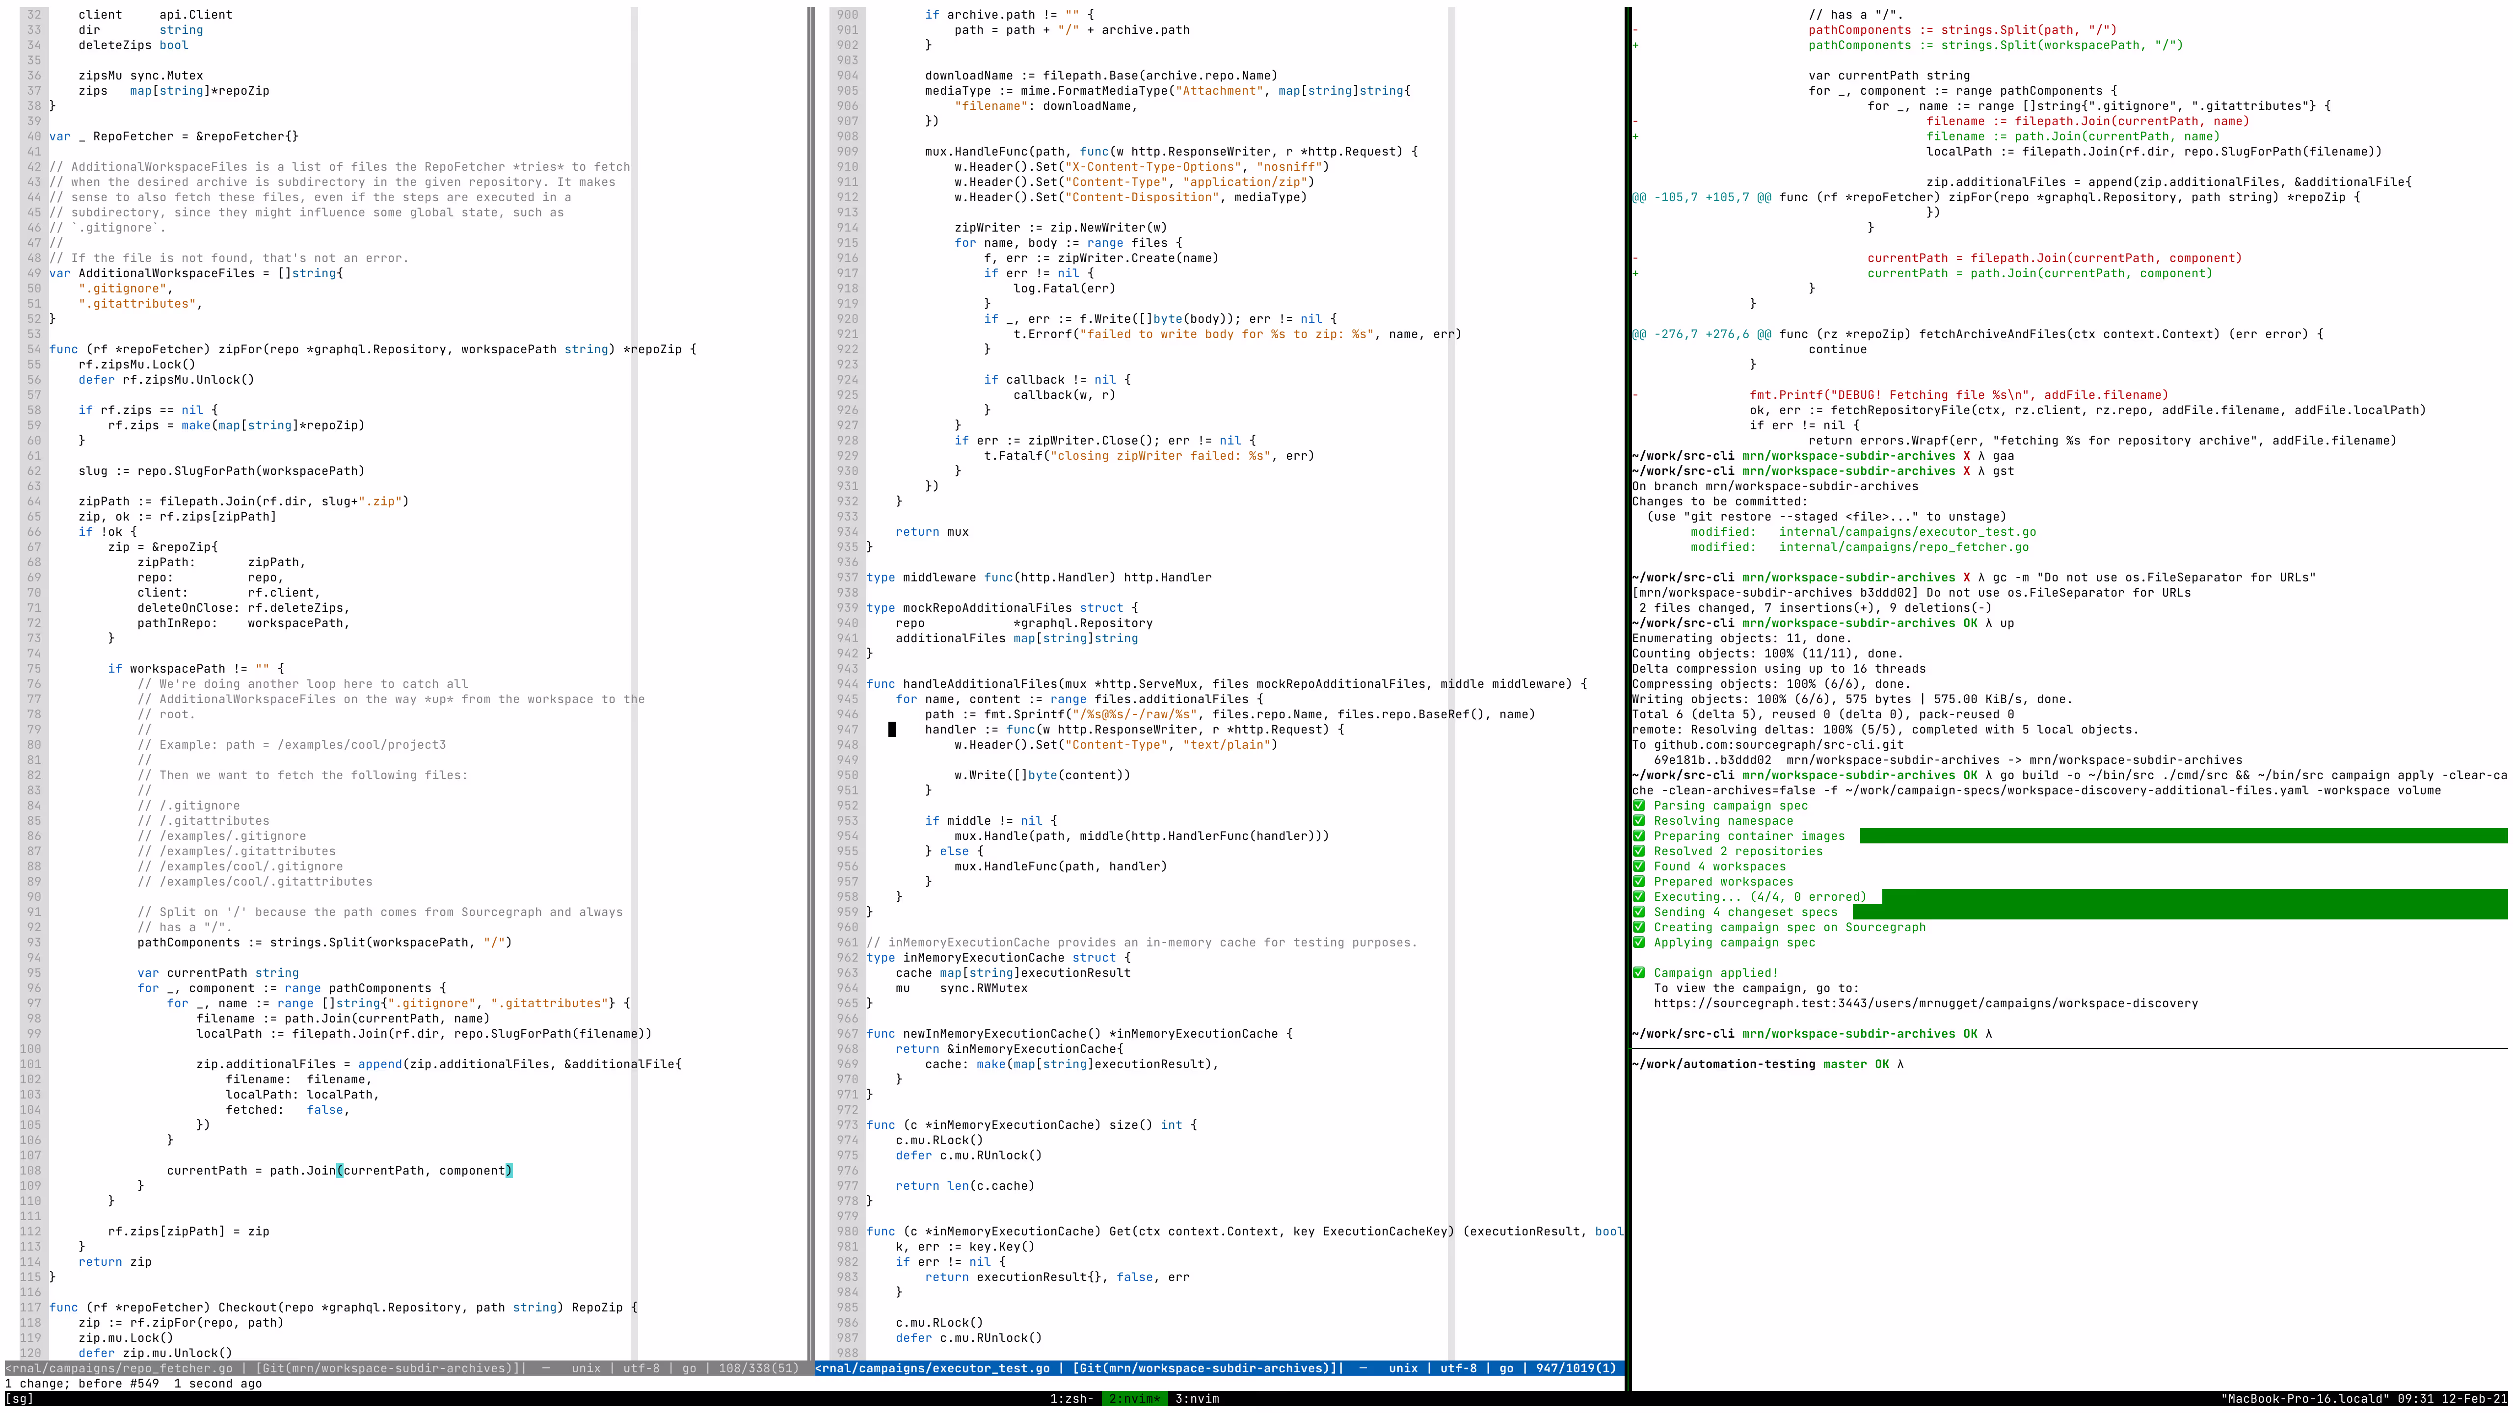Click the checkmark before Preparing container images
The height and width of the screenshot is (1413, 2513).
pyautogui.click(x=1639, y=836)
